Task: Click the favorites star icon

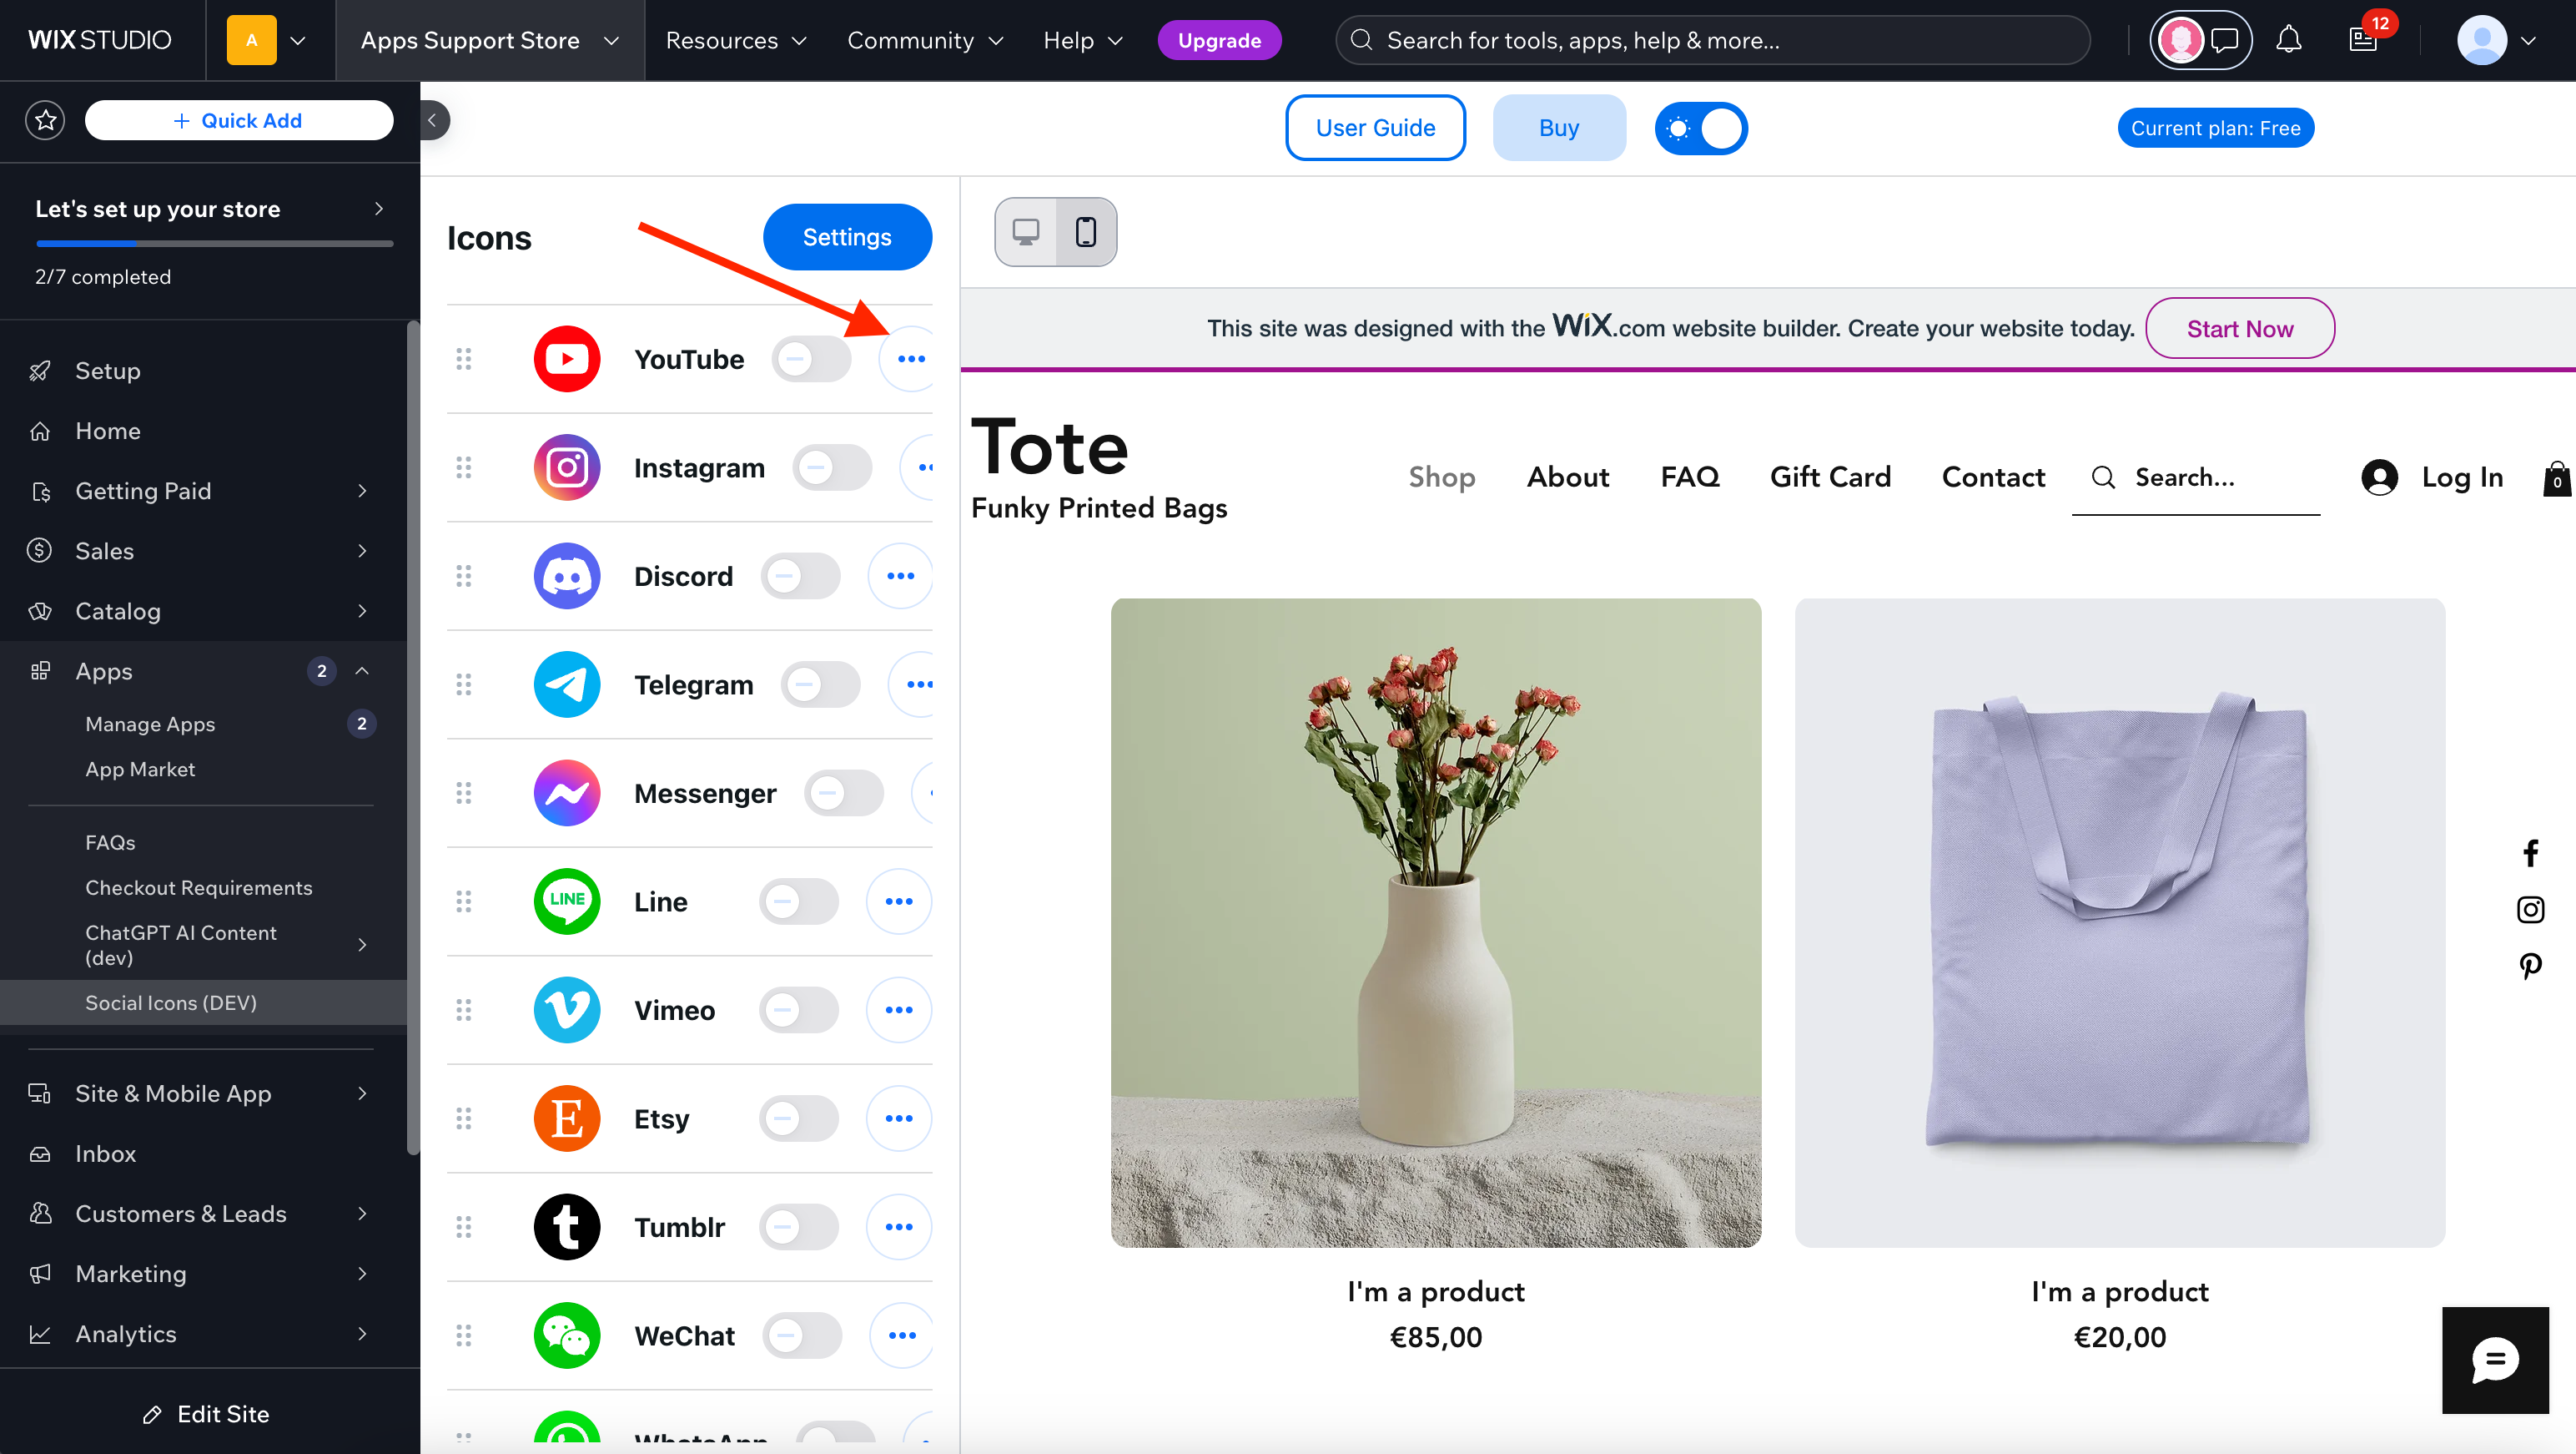Action: coord(45,121)
